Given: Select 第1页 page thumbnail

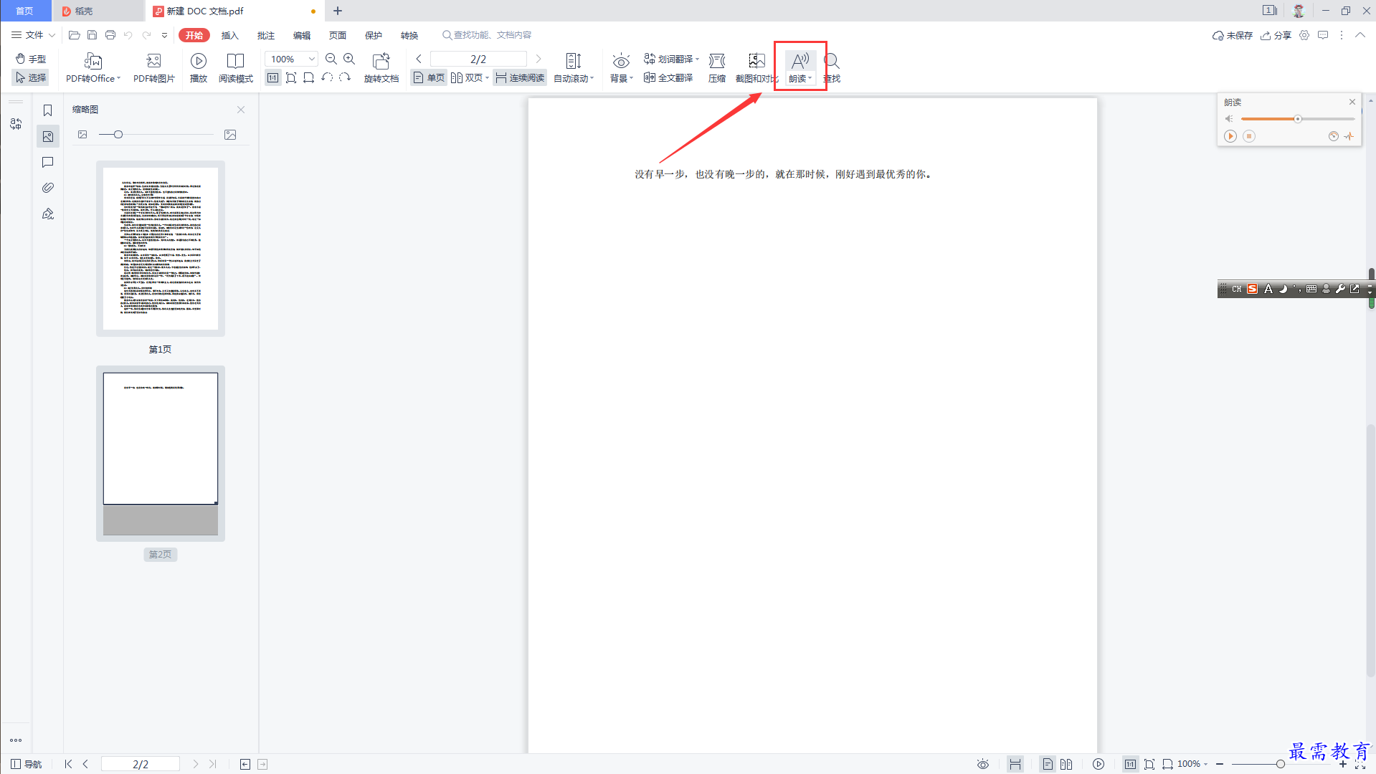Looking at the screenshot, I should tap(161, 249).
